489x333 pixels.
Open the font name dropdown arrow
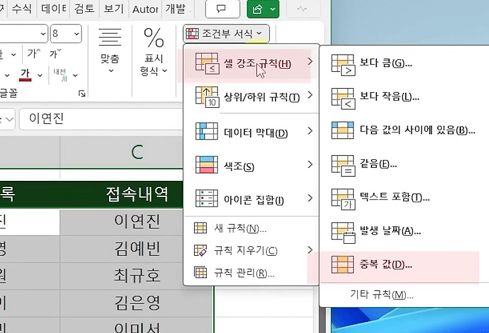(43, 34)
